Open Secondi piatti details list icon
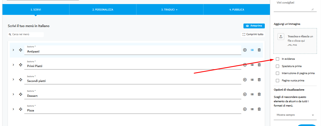This screenshot has height=126, width=321. [252, 79]
